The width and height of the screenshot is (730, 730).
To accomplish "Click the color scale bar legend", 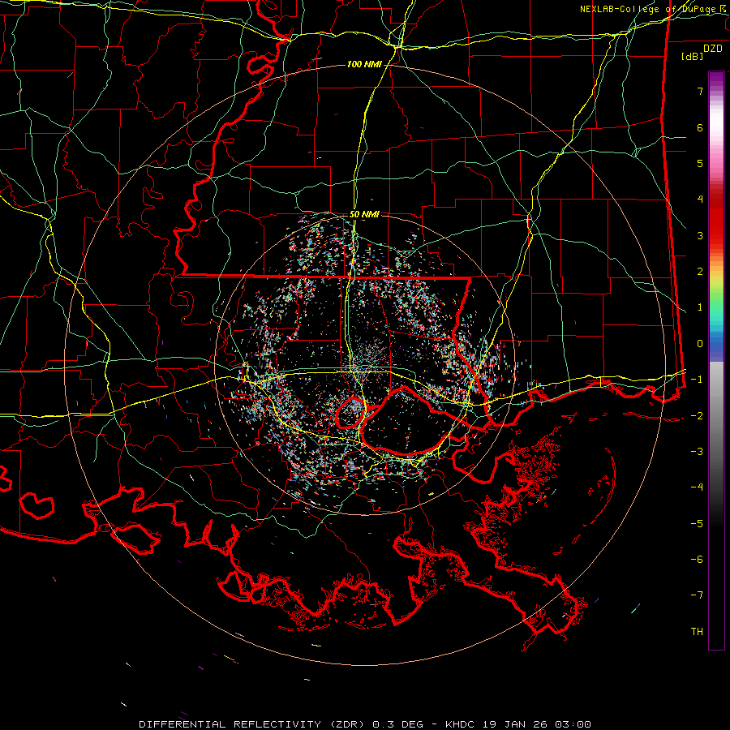I will point(716,360).
